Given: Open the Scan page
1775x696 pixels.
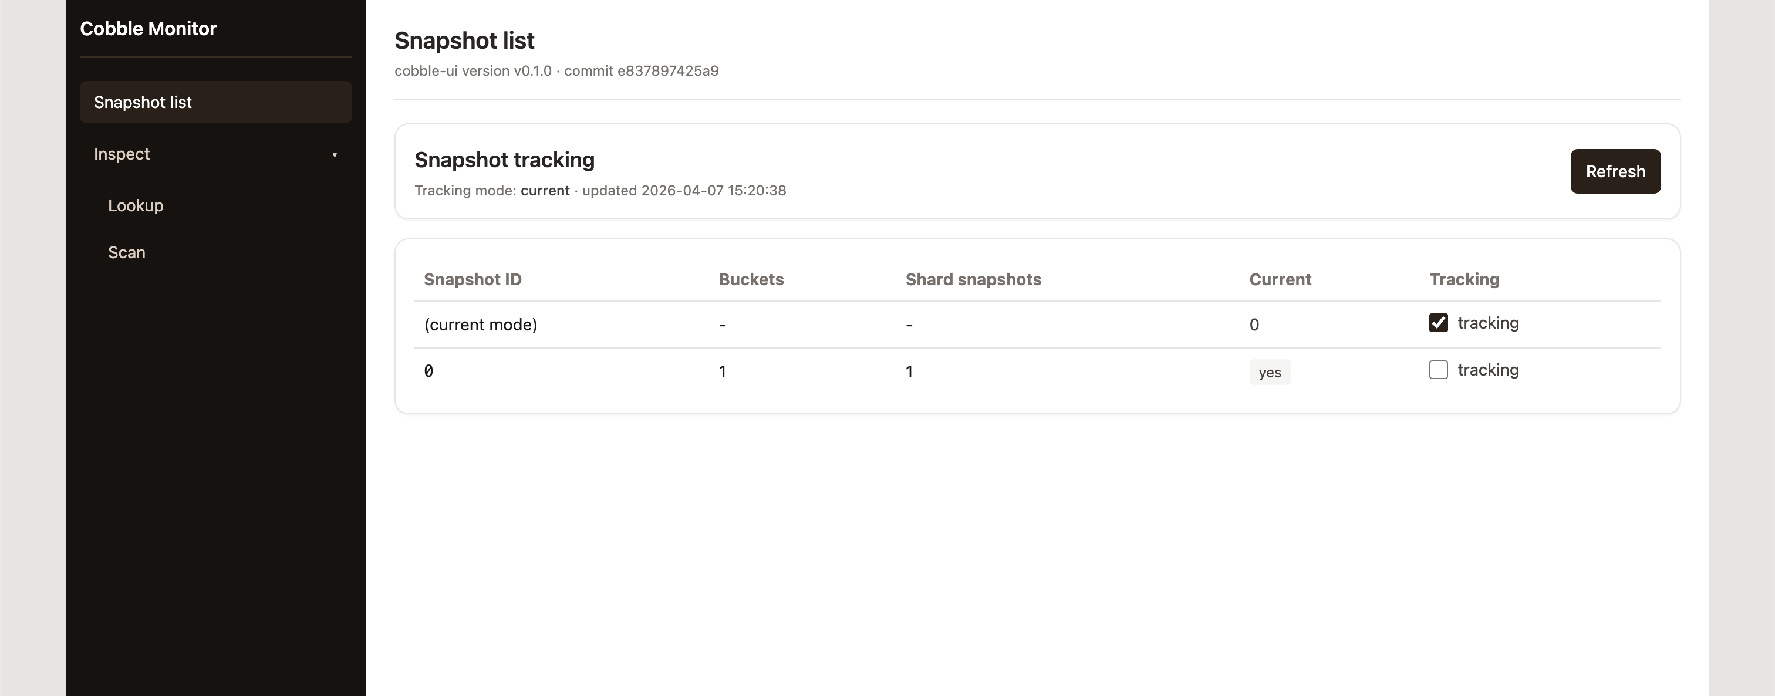Looking at the screenshot, I should (127, 252).
